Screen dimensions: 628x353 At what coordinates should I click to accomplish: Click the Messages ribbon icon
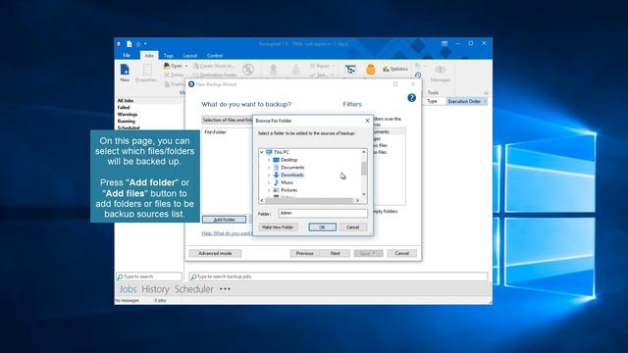(x=441, y=74)
